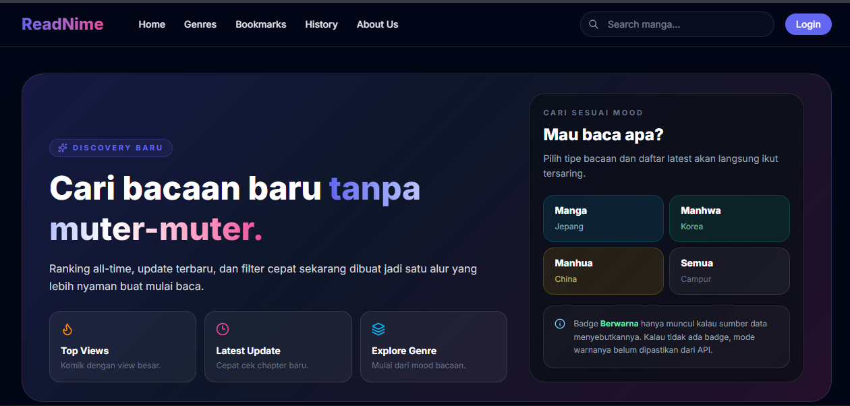Click the Login button

point(808,24)
